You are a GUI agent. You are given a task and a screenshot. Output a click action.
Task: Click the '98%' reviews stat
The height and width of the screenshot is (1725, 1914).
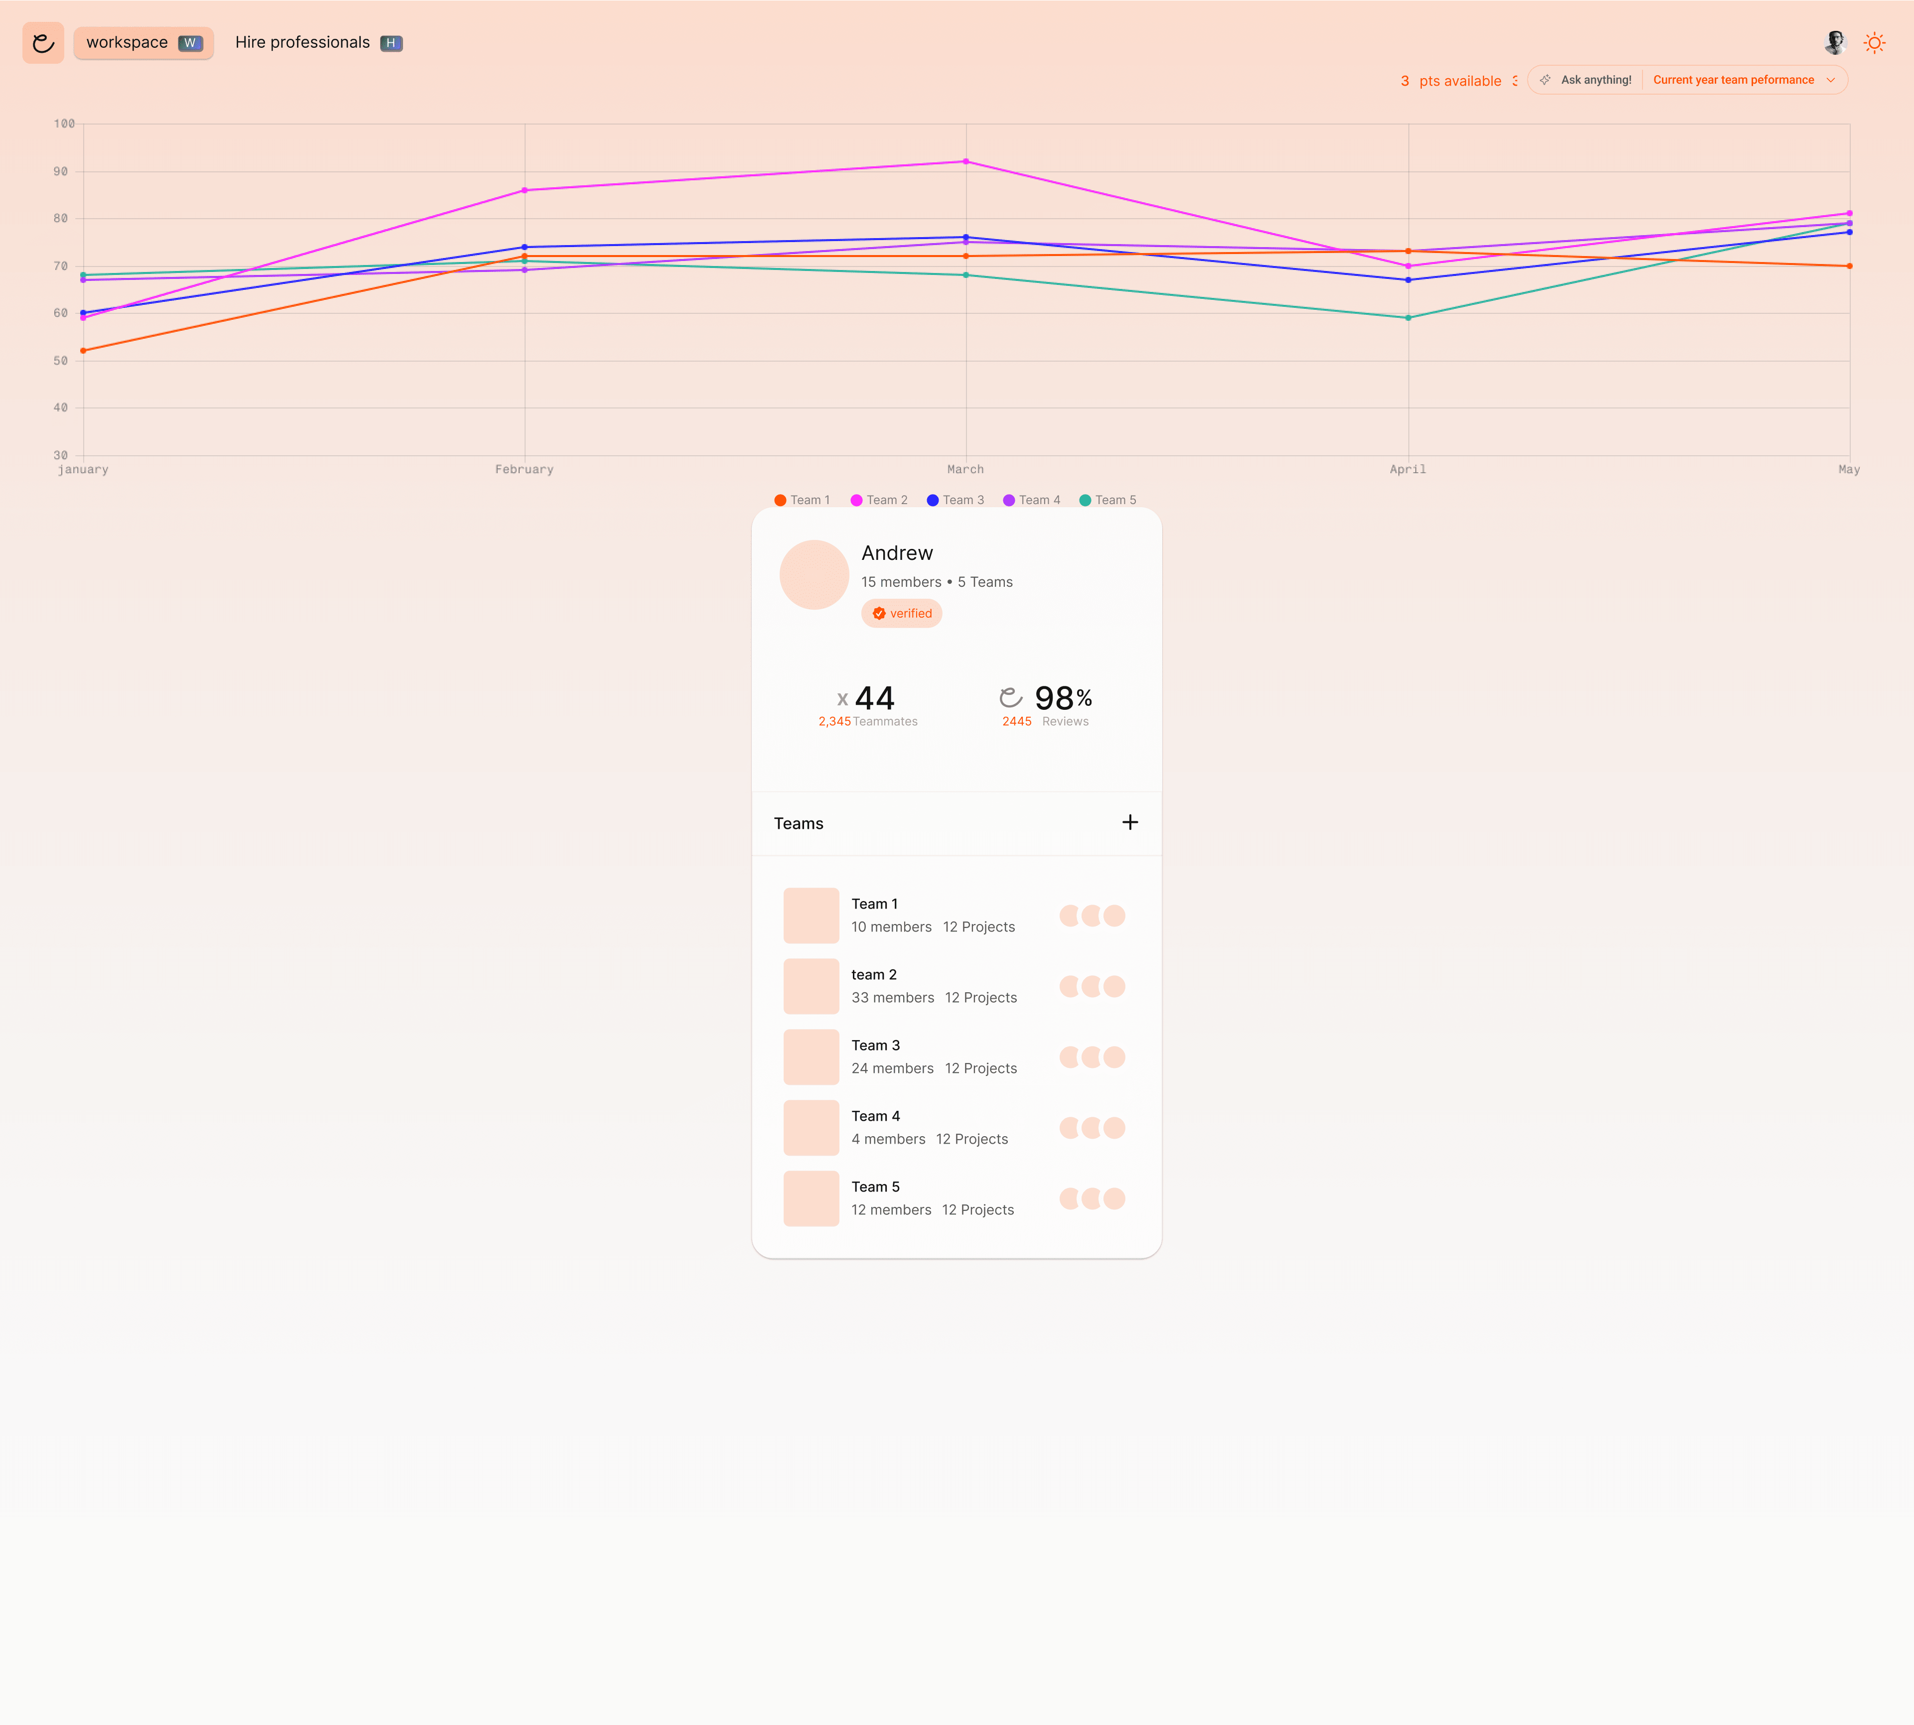[x=1063, y=698]
